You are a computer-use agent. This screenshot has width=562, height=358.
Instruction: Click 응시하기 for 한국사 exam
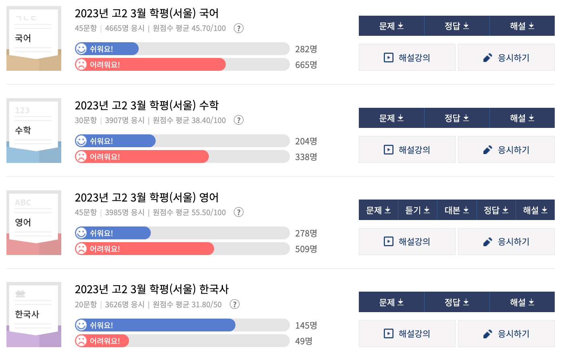[x=506, y=333]
